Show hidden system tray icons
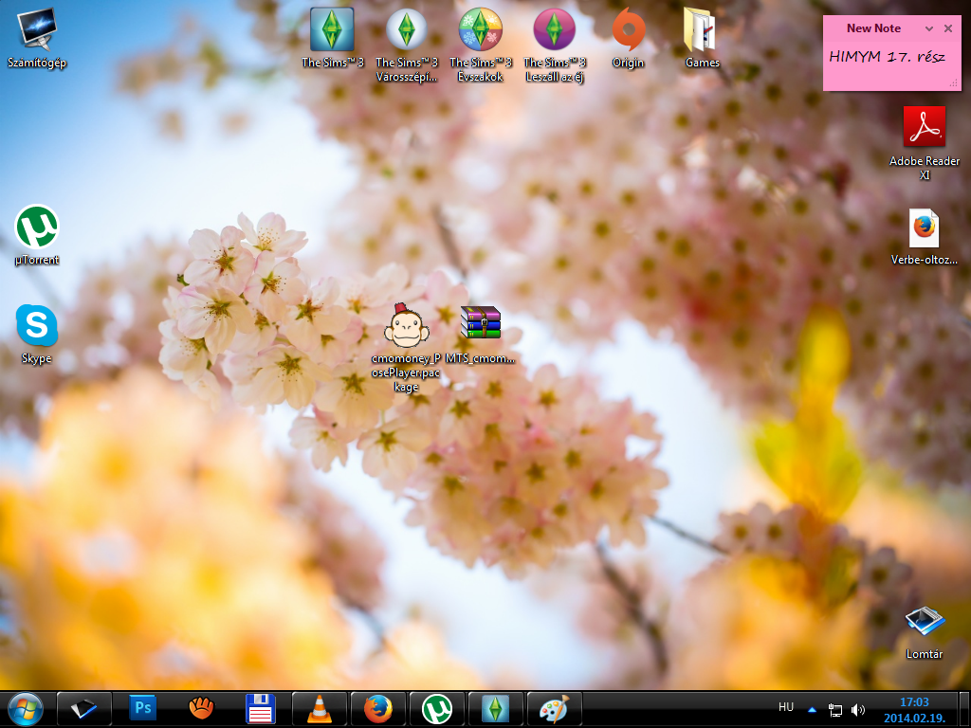Viewport: 971px width, 728px height. pyautogui.click(x=812, y=709)
